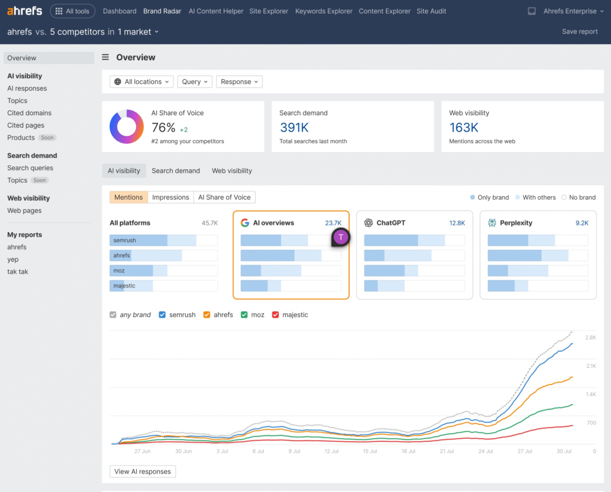Viewport: 611px width, 492px height.
Task: Uncheck the semrush checkbox
Action: (162, 315)
